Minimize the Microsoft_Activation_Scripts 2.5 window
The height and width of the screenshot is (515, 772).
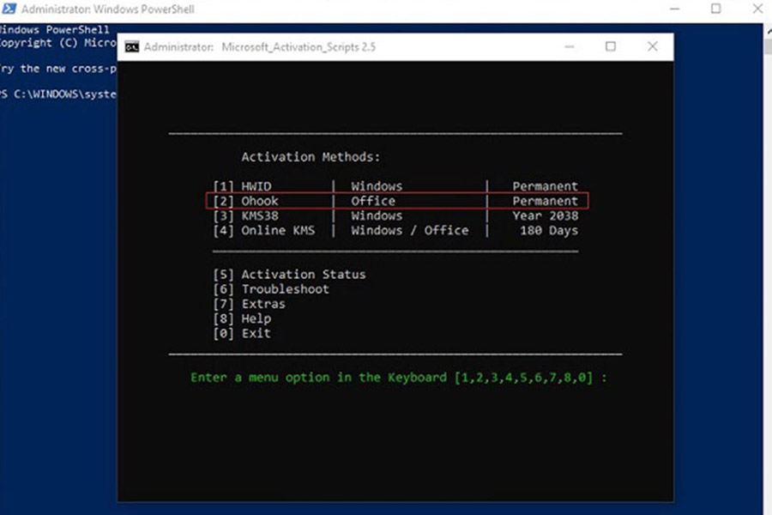(570, 47)
